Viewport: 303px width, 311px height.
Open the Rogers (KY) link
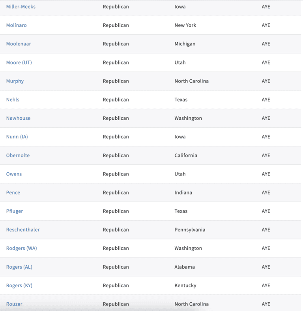(x=19, y=285)
